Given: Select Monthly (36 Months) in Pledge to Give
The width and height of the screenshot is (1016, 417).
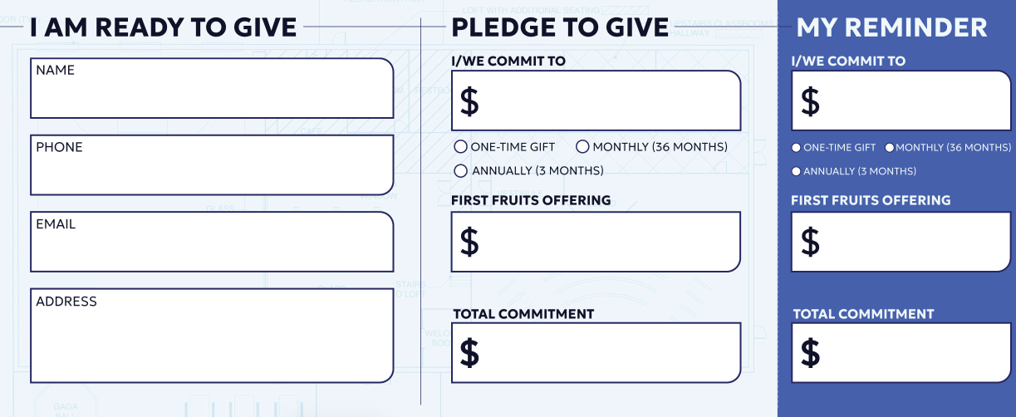Looking at the screenshot, I should tap(582, 147).
